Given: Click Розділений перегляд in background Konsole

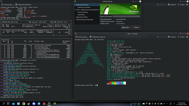Looking at the screenshot, I should pos(23,5).
